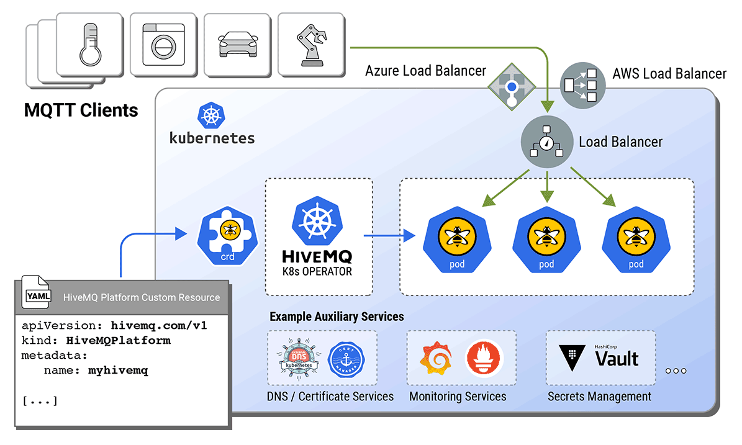Click the External DNS kubernetes icon
Image resolution: width=742 pixels, height=445 pixels.
[299, 359]
